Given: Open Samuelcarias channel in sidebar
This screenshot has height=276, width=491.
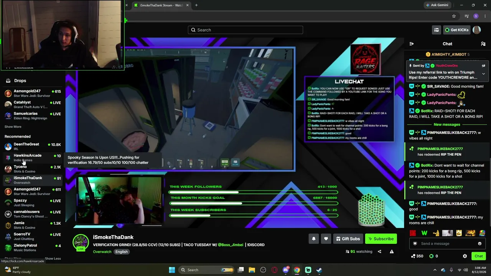Looking at the screenshot, I should click(33, 116).
